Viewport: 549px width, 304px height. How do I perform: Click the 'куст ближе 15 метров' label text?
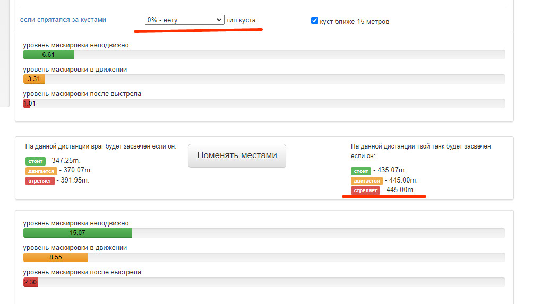pyautogui.click(x=354, y=21)
